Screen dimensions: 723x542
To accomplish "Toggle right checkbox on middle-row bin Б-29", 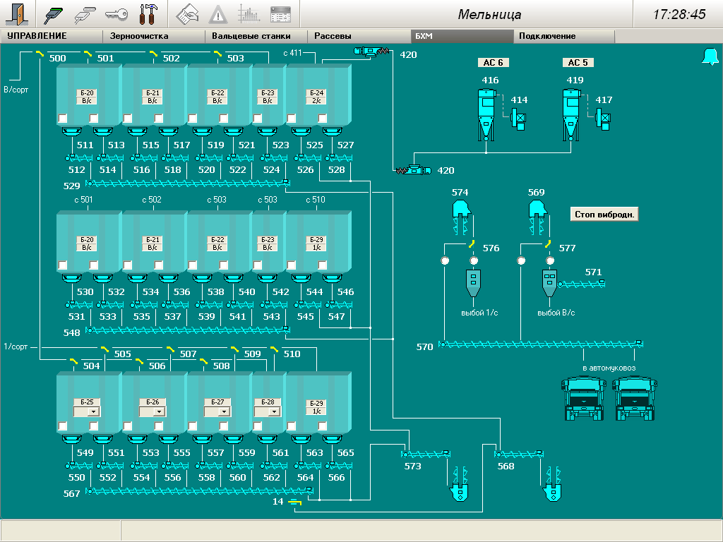I will (323, 265).
